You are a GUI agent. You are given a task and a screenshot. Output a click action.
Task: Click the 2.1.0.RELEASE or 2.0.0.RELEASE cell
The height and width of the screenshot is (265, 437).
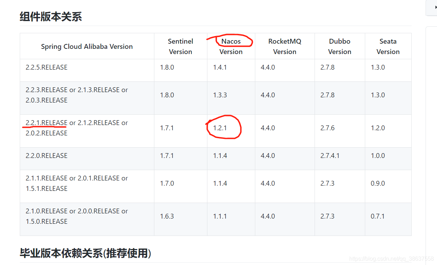click(x=87, y=219)
